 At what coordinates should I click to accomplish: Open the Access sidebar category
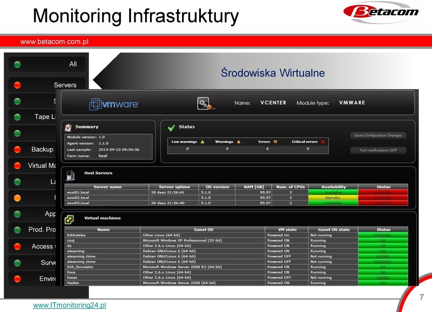pos(32,246)
